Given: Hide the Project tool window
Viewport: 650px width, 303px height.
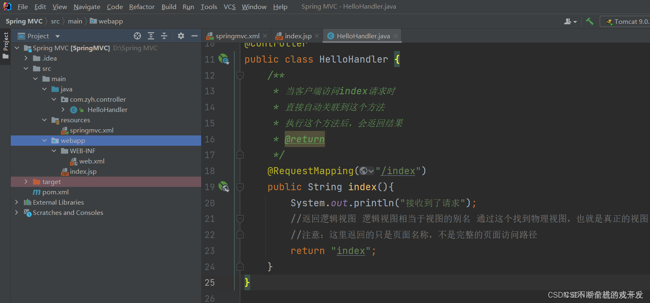Looking at the screenshot, I should pos(195,36).
